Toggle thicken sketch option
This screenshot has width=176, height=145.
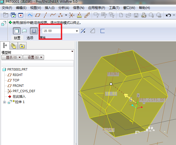pyautogui.click(x=102, y=31)
